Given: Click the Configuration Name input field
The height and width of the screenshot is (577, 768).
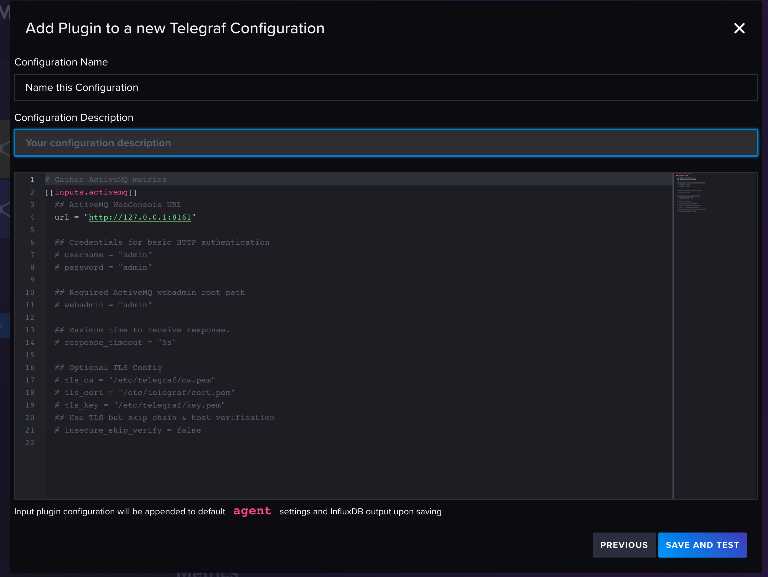Looking at the screenshot, I should 382,87.
